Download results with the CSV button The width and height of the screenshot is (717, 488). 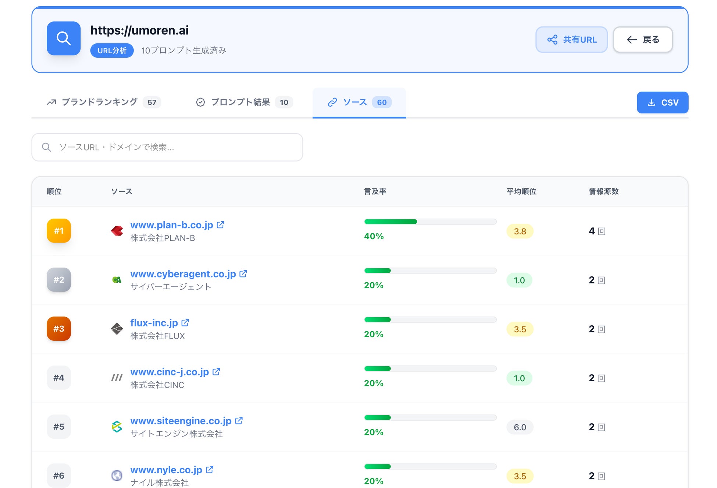(662, 102)
